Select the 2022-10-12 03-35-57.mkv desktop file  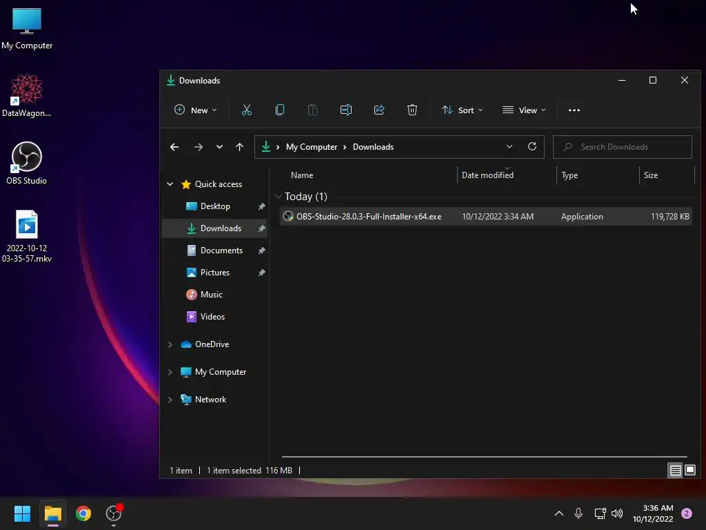(27, 236)
